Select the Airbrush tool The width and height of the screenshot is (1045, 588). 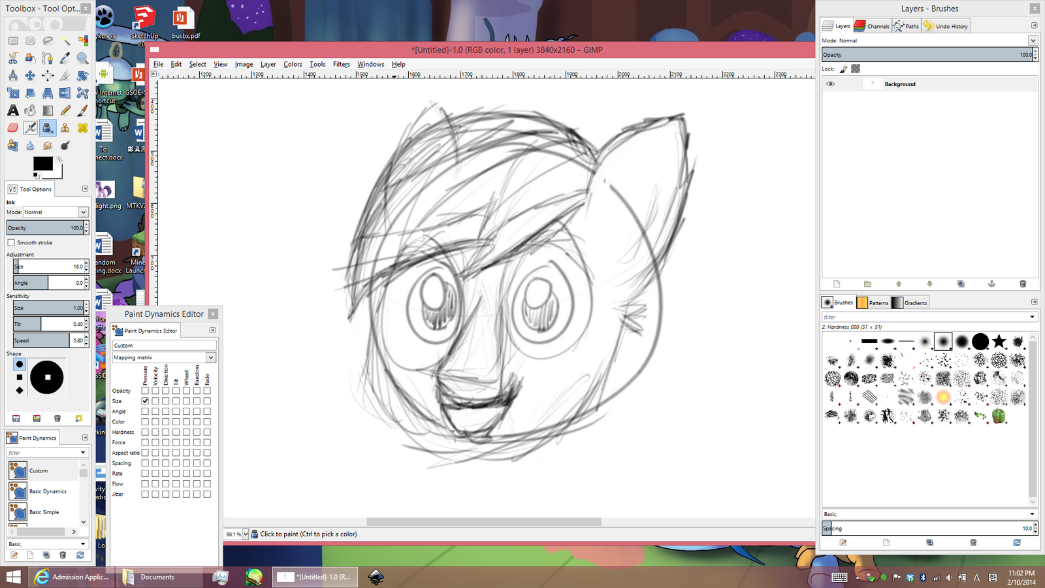tap(30, 128)
